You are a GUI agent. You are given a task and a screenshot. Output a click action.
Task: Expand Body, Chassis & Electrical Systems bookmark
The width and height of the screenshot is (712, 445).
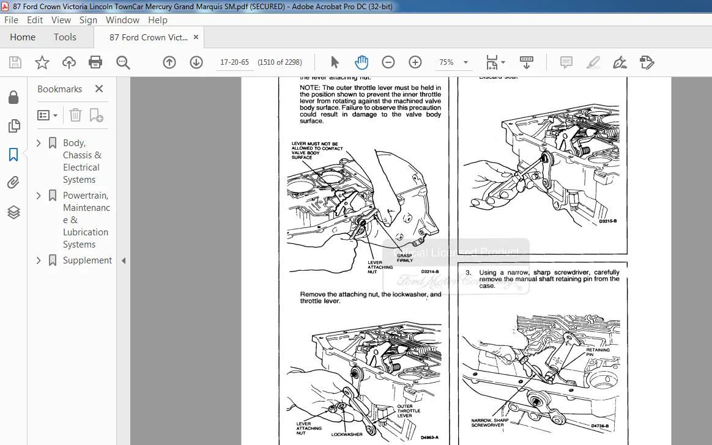click(x=39, y=143)
